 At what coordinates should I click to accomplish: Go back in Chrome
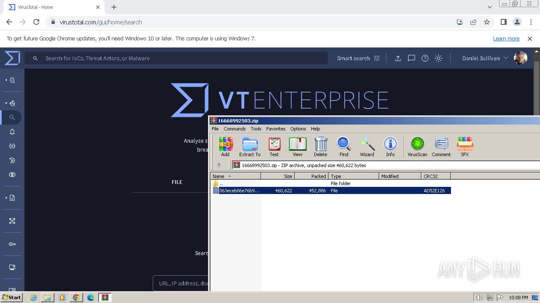[9, 22]
